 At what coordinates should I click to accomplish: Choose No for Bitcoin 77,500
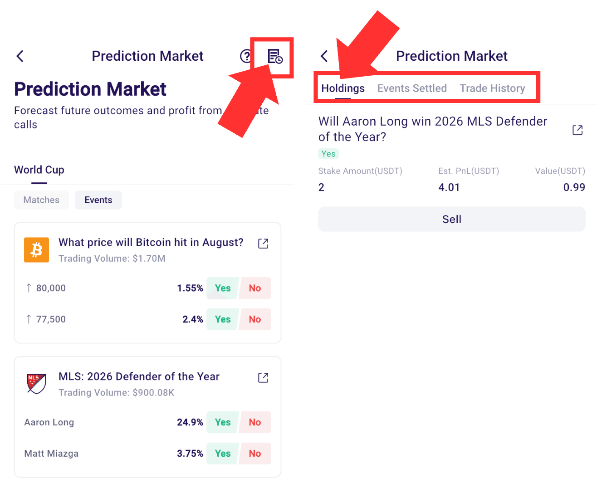(255, 319)
